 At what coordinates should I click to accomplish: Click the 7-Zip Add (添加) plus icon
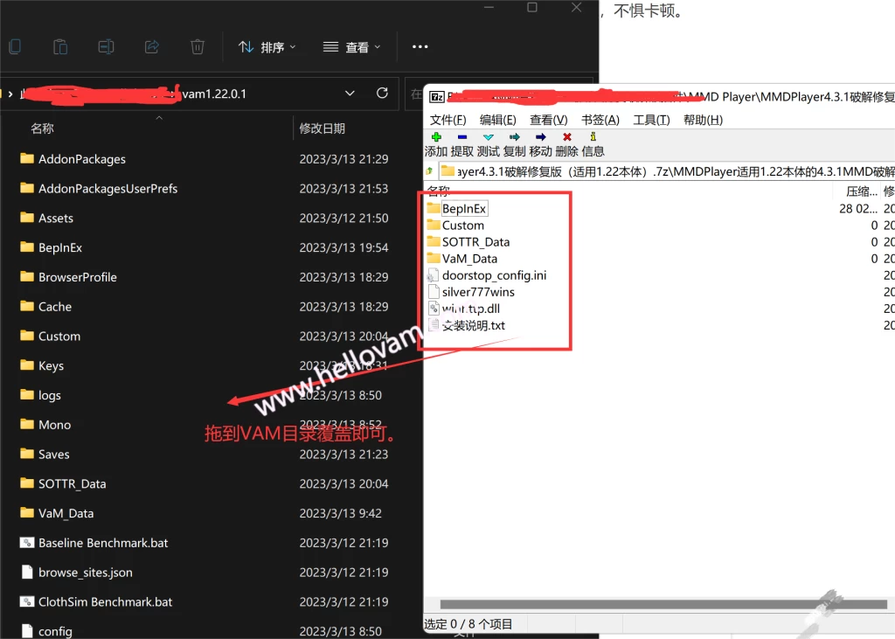click(x=436, y=137)
